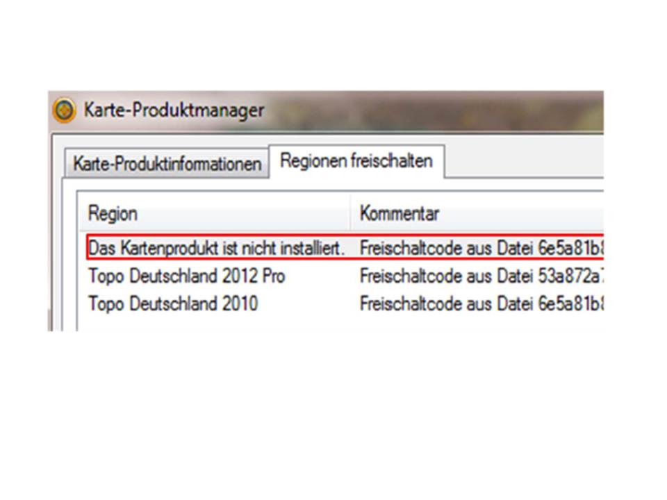
Task: Sort list by Region column header
Action: click(215, 213)
